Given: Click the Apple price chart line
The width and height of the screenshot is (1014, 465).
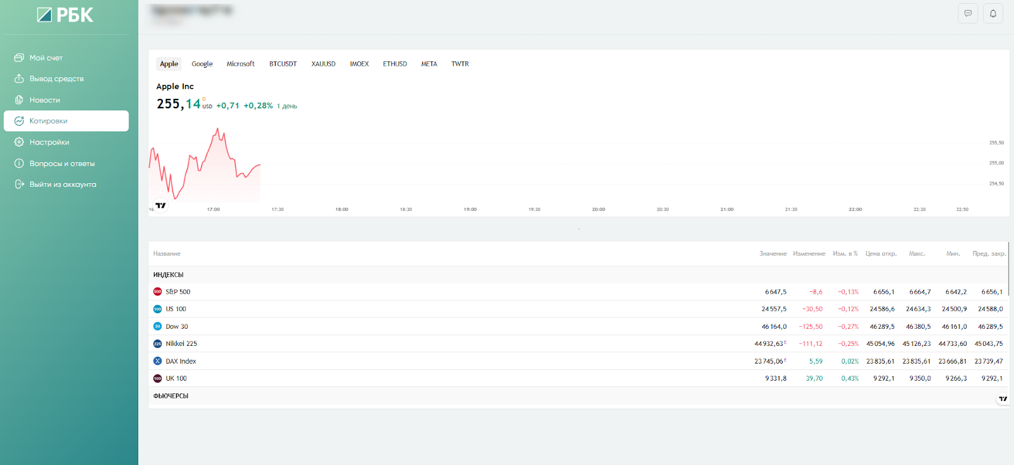Looking at the screenshot, I should [x=205, y=163].
